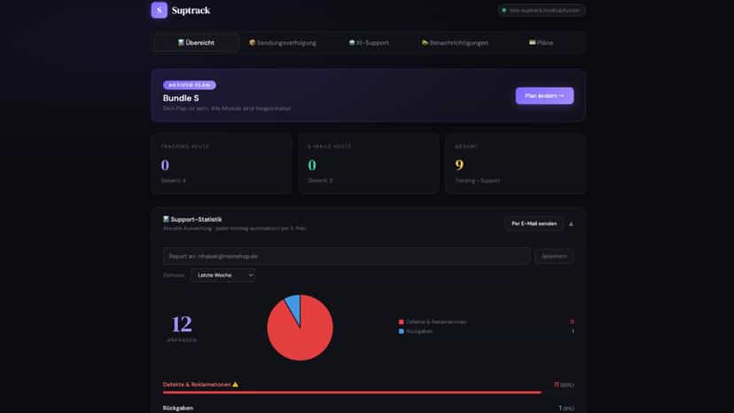The image size is (734, 413).
Task: Click the E-Mails heute stat card
Action: click(369, 163)
